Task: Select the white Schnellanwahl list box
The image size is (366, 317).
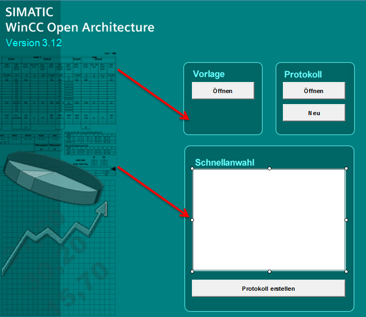Action: tap(269, 220)
